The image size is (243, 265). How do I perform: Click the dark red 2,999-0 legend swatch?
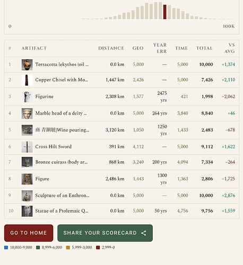pos(98,248)
